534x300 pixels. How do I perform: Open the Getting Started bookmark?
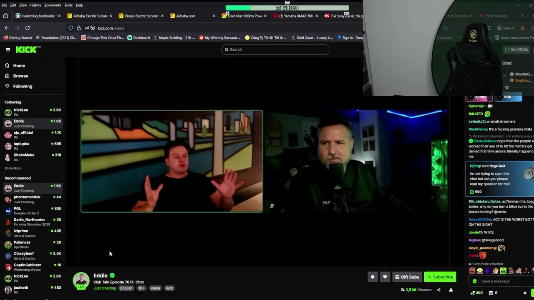point(18,38)
